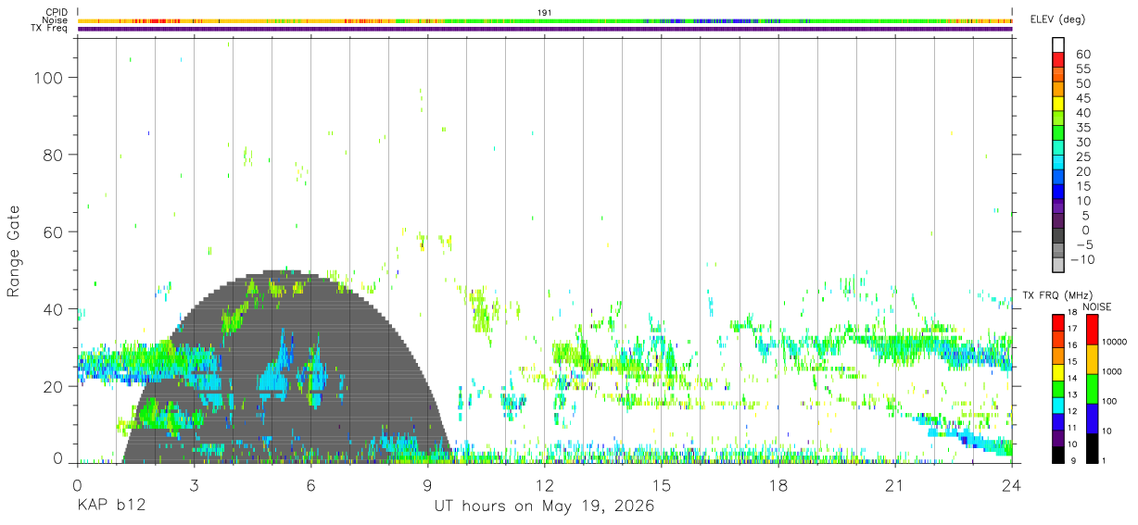Image resolution: width=1138 pixels, height=525 pixels.
Task: Click the 1000 tick on NOISE scale
Action: (1113, 371)
